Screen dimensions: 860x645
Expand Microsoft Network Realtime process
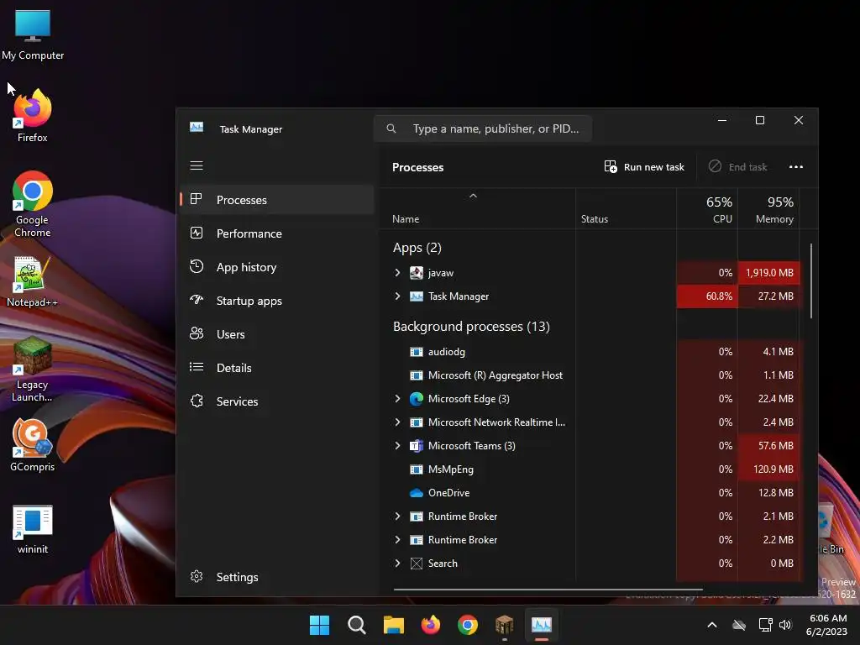point(397,422)
